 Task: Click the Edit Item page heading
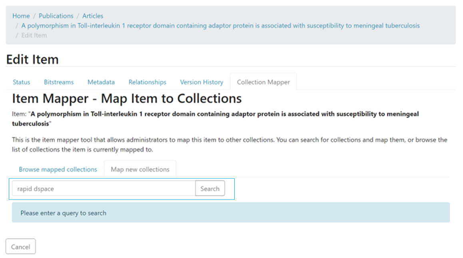pos(32,59)
